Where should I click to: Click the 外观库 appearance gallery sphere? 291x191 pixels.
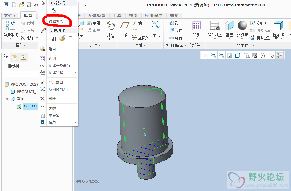coord(242,25)
